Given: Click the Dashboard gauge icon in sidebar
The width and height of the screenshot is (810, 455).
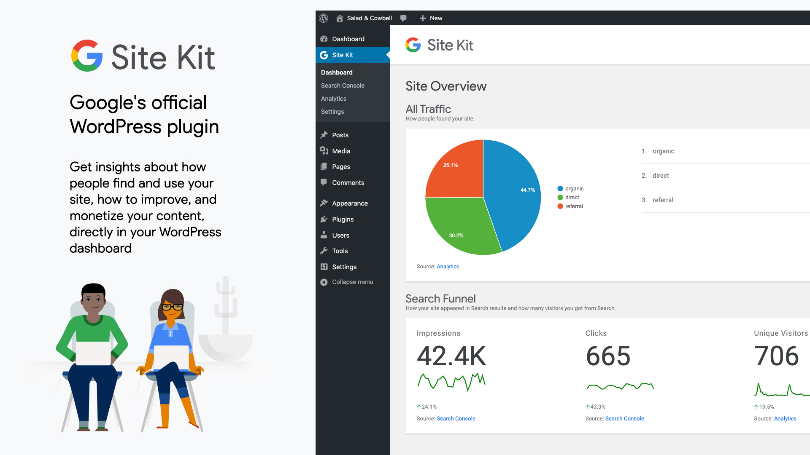Looking at the screenshot, I should click(x=324, y=39).
